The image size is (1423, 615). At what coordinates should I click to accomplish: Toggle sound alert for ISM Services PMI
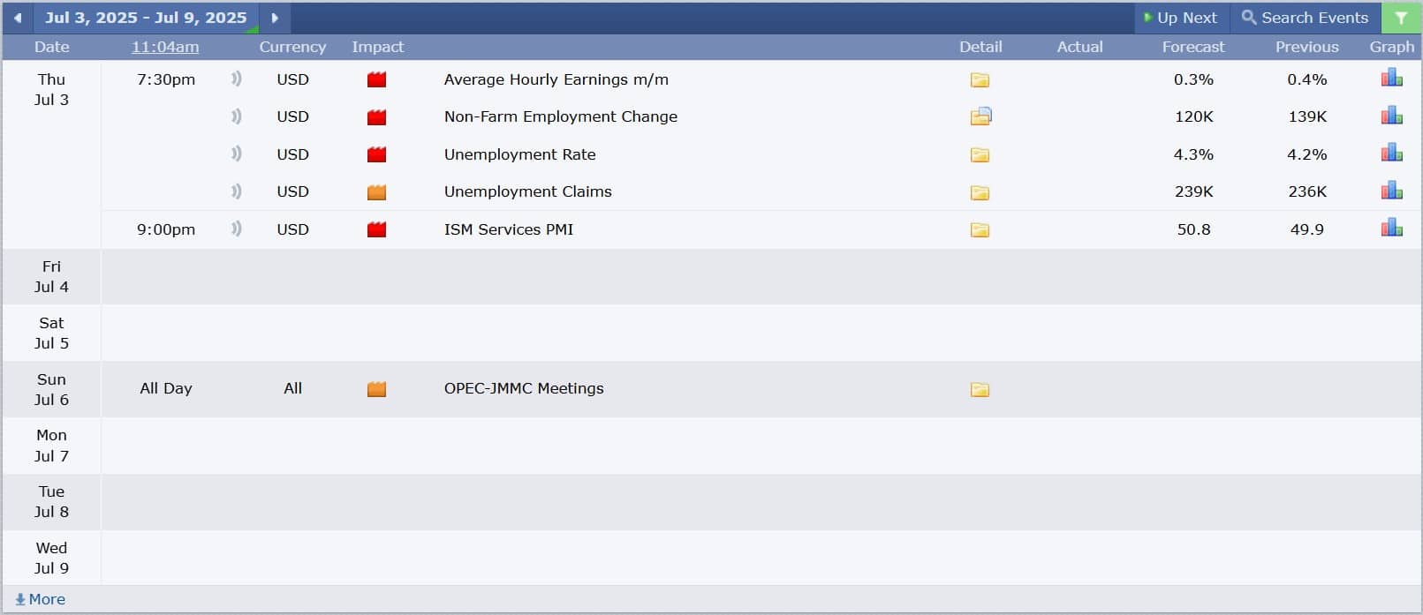(236, 229)
